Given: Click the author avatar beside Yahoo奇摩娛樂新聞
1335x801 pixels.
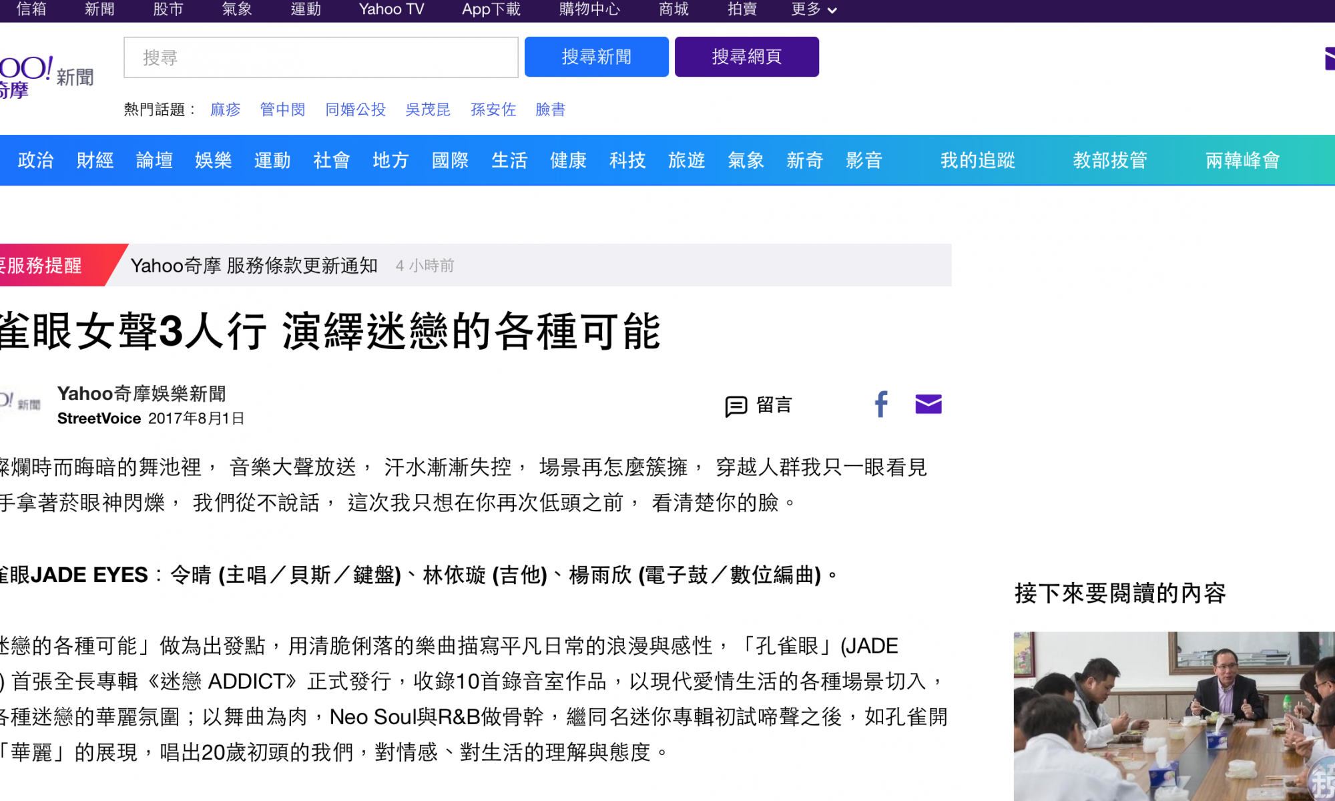Looking at the screenshot, I should tap(21, 403).
